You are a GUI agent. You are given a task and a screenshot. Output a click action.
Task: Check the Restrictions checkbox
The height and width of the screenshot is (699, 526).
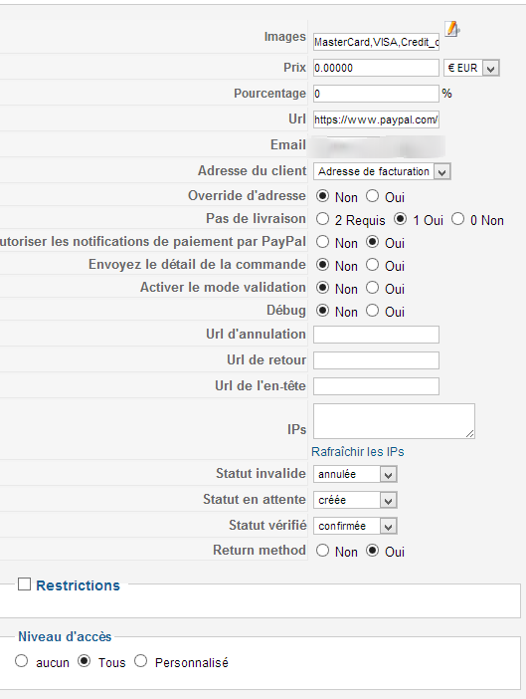tap(24, 583)
